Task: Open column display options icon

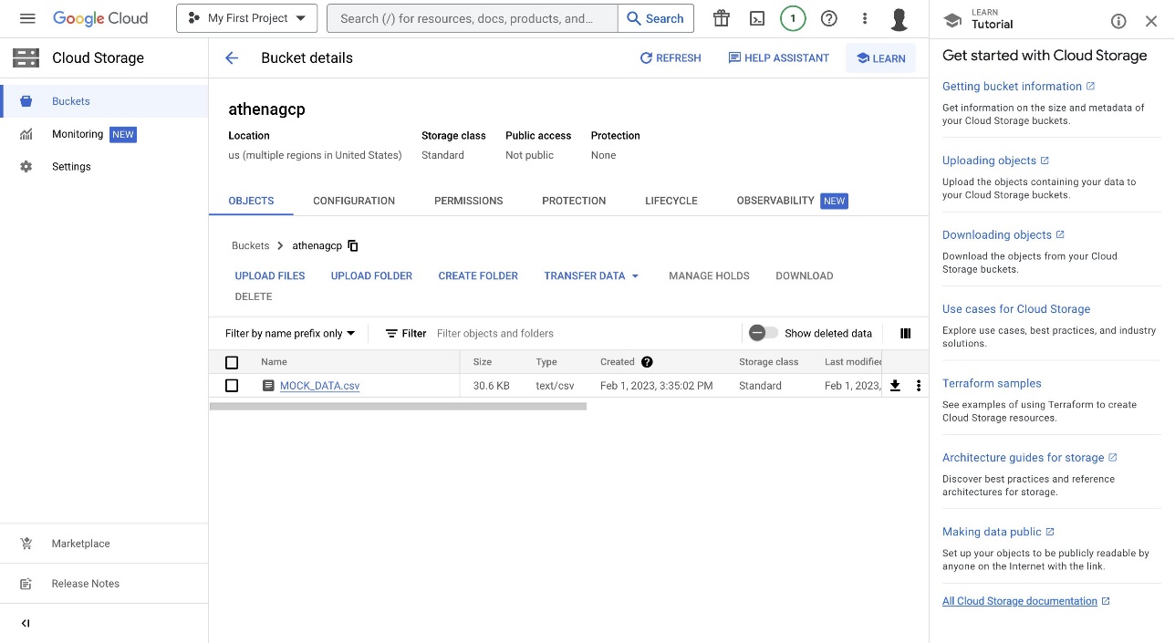Action: (906, 334)
